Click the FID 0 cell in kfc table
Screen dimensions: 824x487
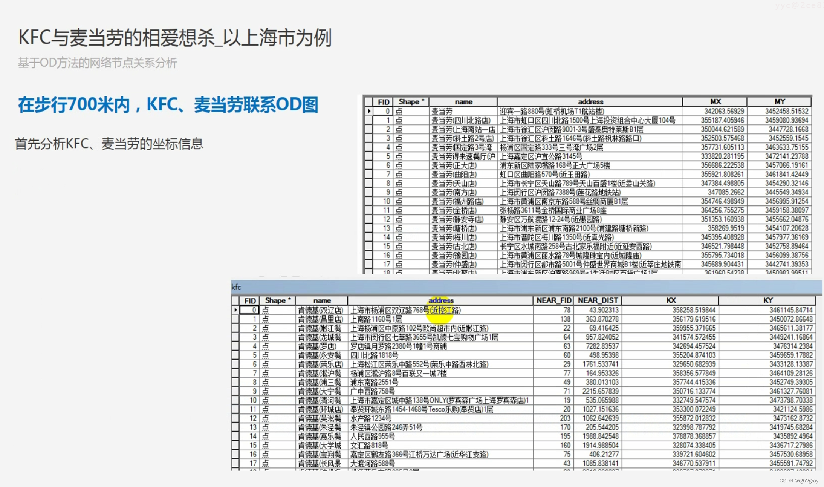click(250, 310)
